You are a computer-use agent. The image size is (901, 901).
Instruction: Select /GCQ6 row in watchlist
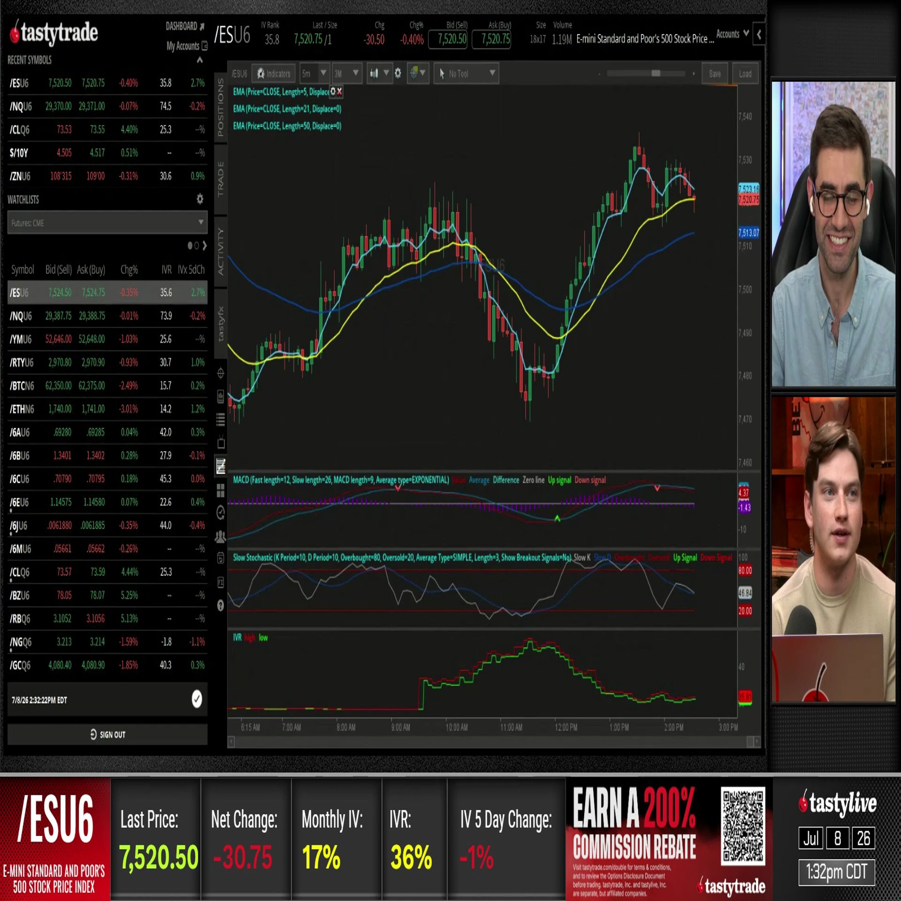click(107, 665)
